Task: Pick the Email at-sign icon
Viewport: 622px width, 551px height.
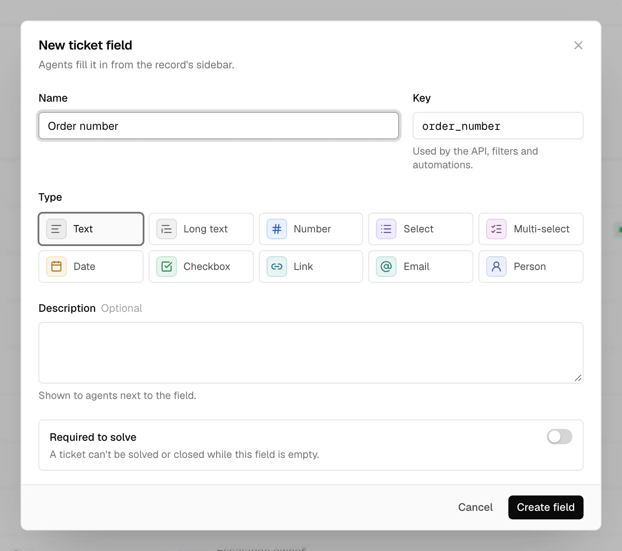Action: pyautogui.click(x=386, y=267)
